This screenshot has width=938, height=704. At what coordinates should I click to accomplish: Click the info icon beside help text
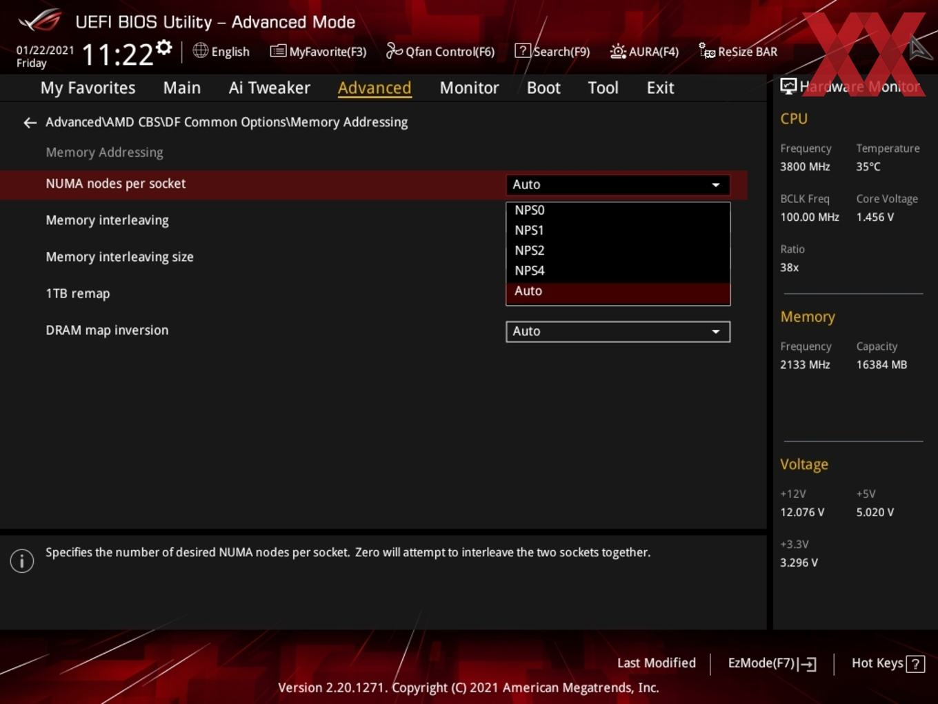pos(22,561)
